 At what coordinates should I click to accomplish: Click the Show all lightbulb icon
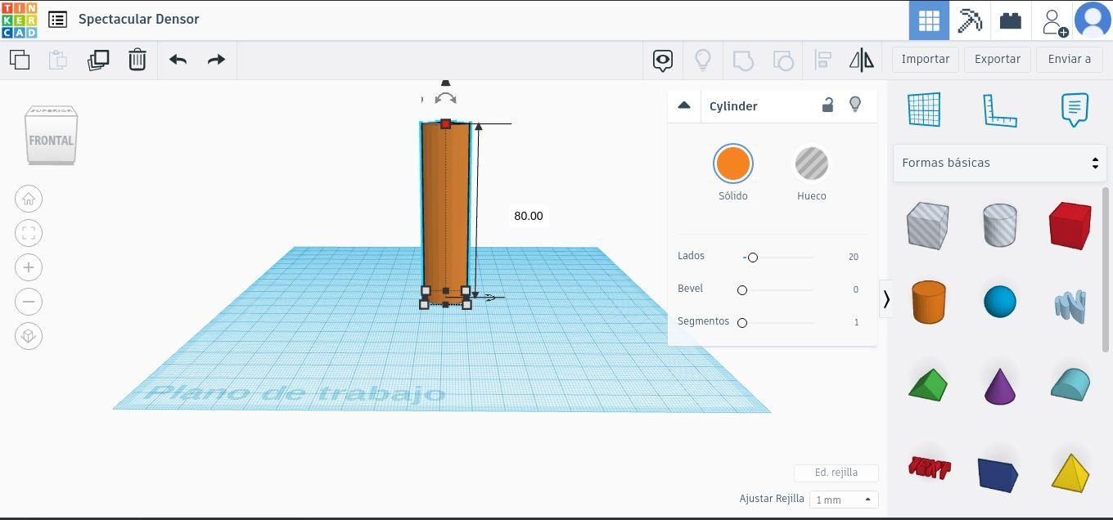pyautogui.click(x=703, y=60)
